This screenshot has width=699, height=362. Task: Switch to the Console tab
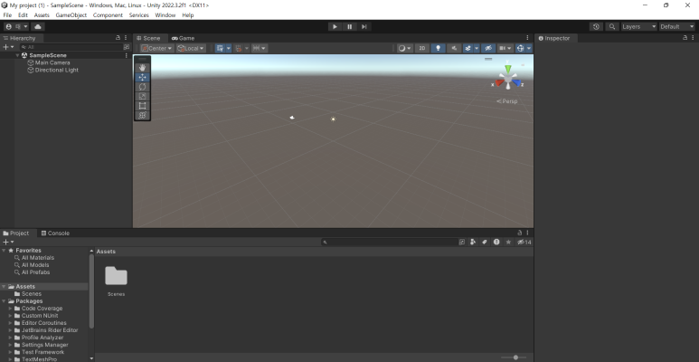55,233
